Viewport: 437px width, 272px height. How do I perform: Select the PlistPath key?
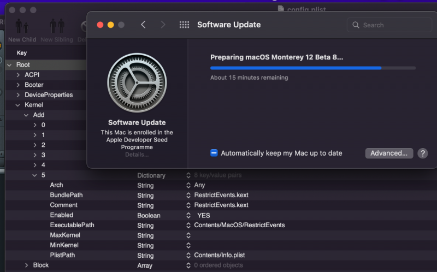pyautogui.click(x=62, y=255)
